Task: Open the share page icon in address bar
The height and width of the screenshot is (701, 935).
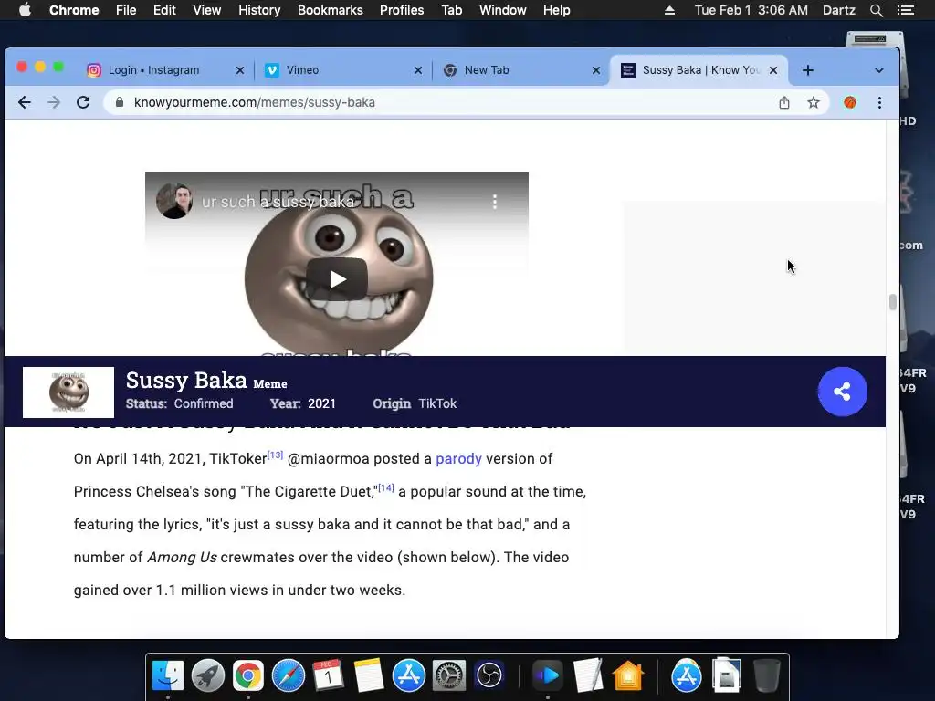Action: point(784,102)
